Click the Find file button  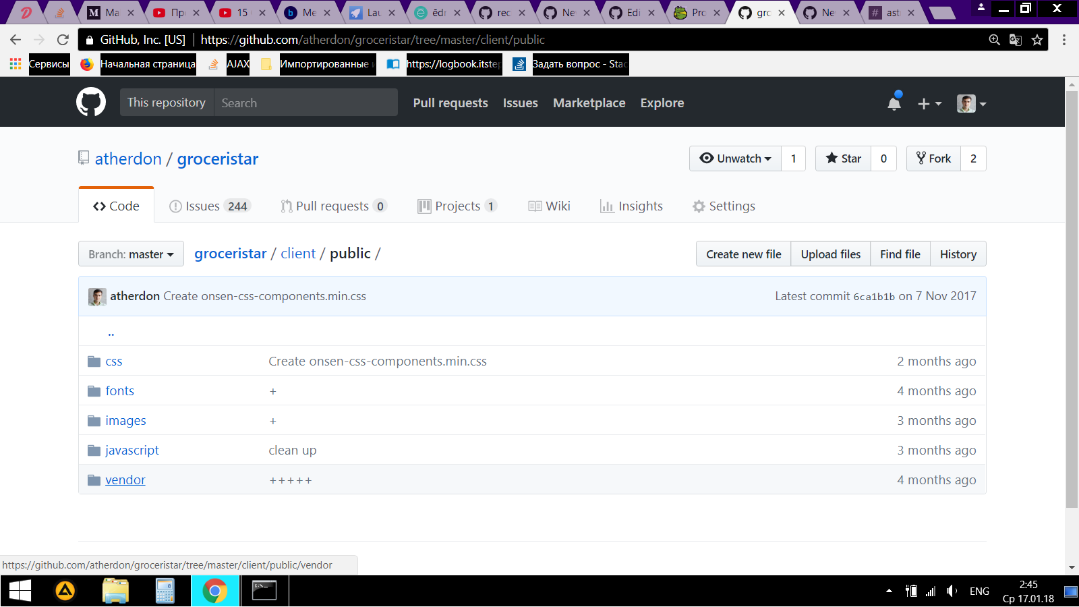900,254
